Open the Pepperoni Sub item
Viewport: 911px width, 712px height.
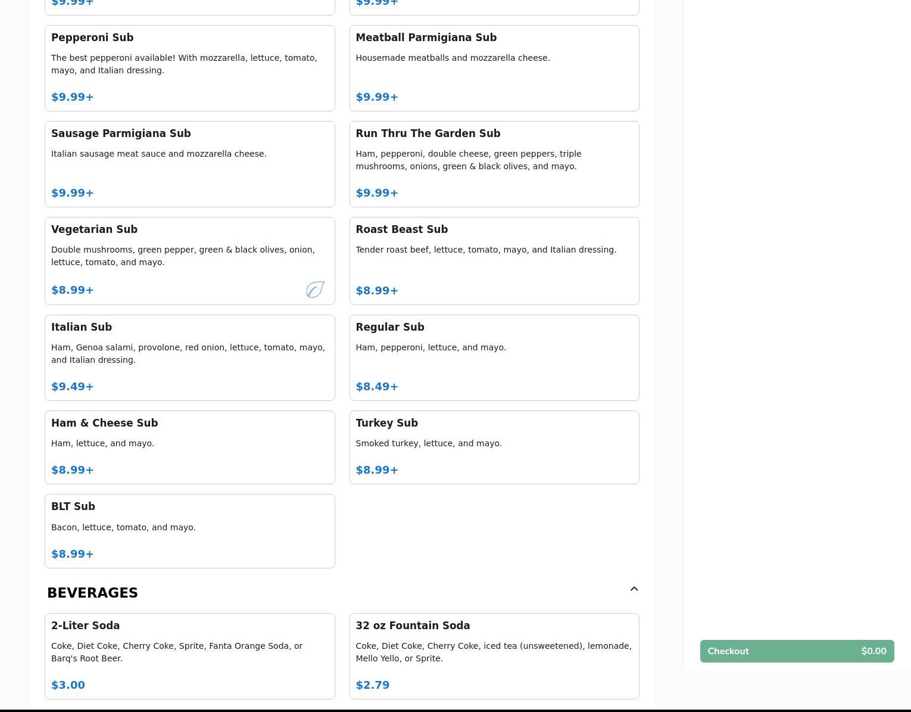tap(190, 68)
